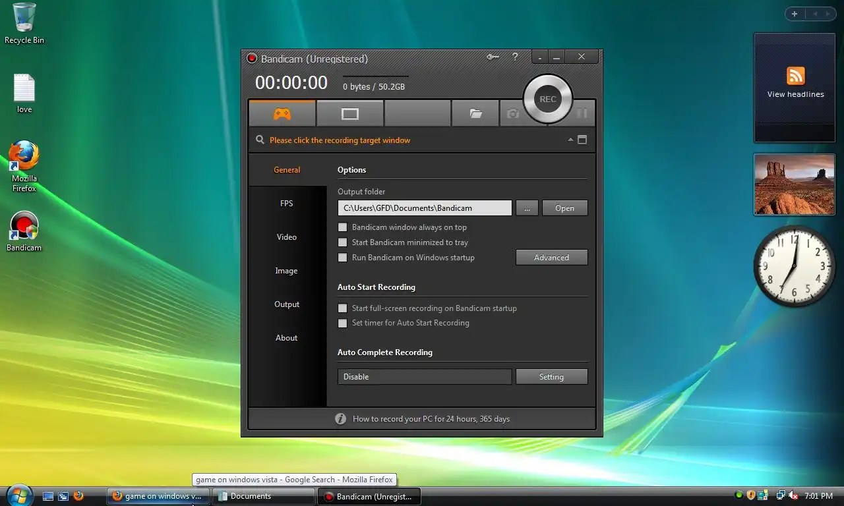Open Bandicam help question mark

pyautogui.click(x=515, y=57)
